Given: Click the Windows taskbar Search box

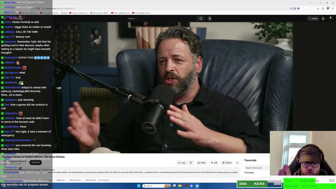Looking at the screenshot, I should click(156, 186).
